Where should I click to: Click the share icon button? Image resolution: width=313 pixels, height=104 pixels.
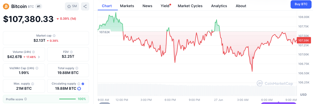click(x=85, y=6)
